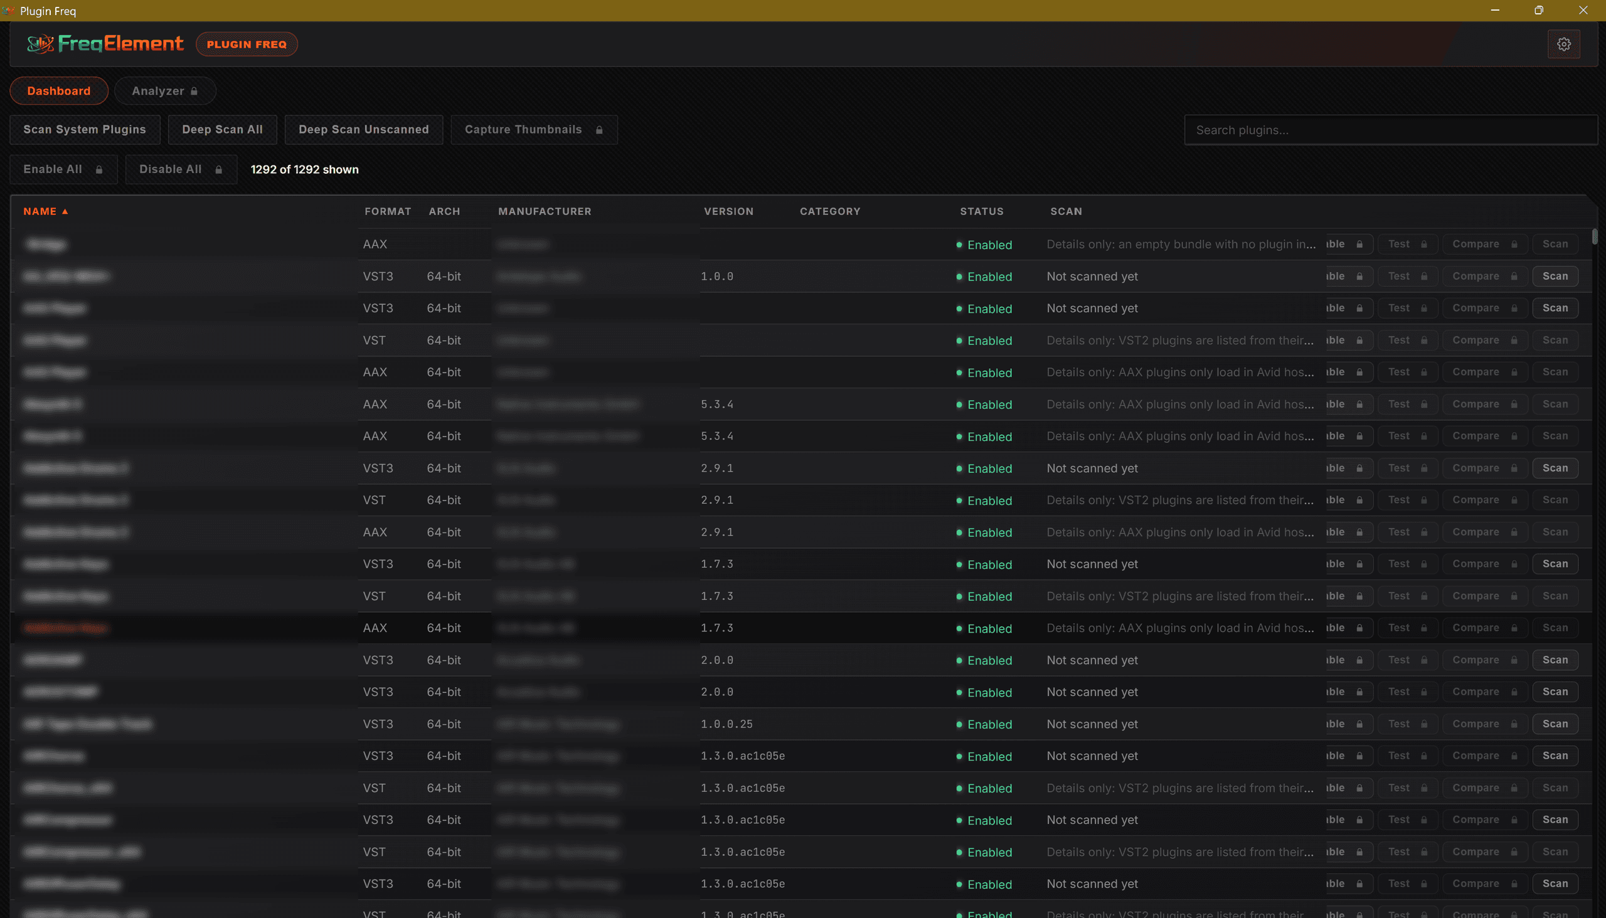Scan the VST3 plugin with version 1.7.3
This screenshot has height=918, width=1606.
1555,564
